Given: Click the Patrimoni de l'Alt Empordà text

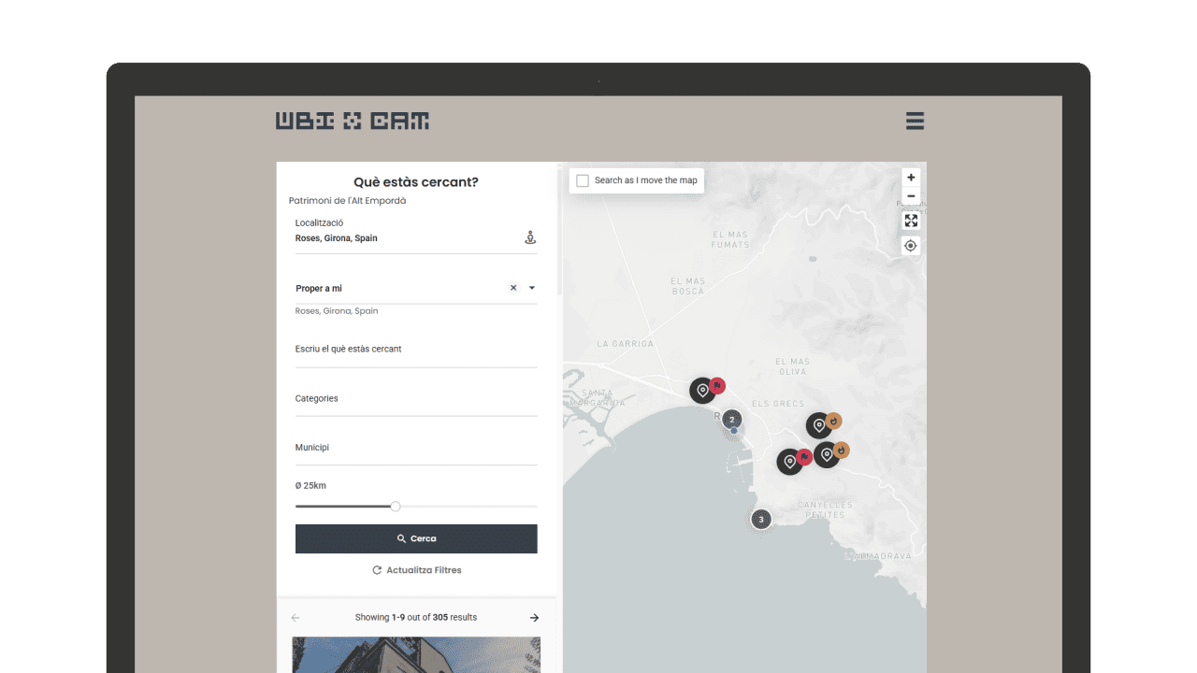Looking at the screenshot, I should (x=347, y=201).
